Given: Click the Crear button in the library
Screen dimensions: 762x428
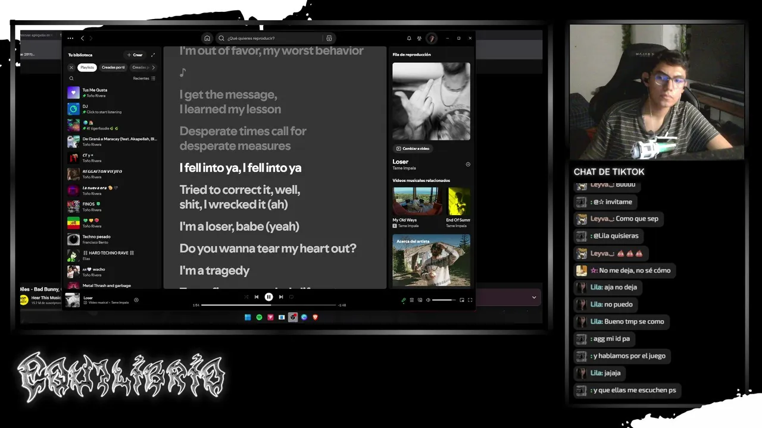Looking at the screenshot, I should tap(135, 55).
